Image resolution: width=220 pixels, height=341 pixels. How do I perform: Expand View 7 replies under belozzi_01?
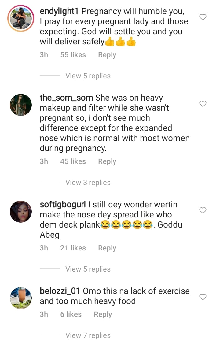click(x=88, y=335)
